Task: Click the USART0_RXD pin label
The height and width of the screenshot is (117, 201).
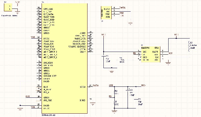Action: pos(79,41)
